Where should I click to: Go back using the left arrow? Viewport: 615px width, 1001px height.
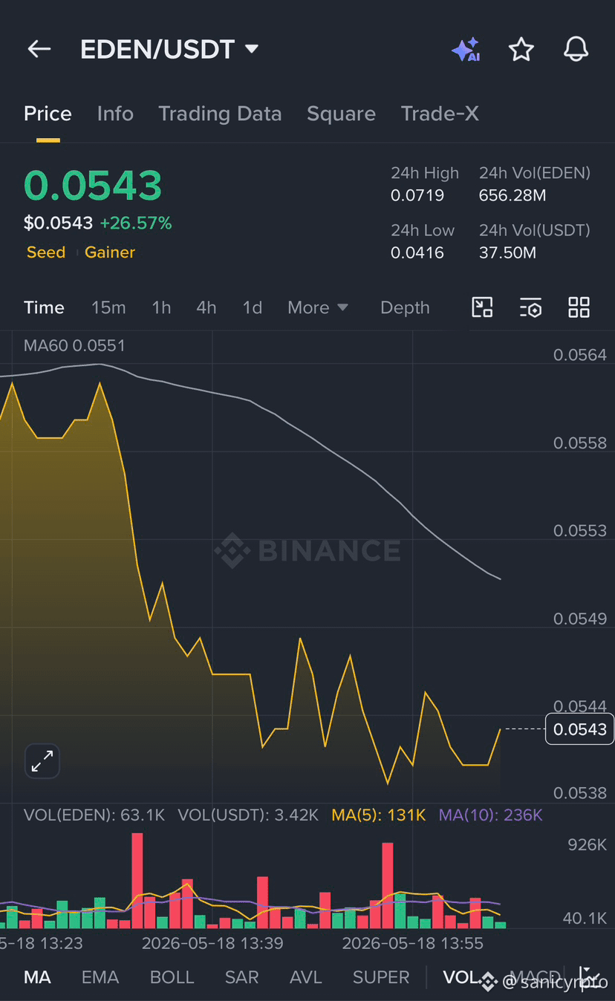(x=39, y=49)
